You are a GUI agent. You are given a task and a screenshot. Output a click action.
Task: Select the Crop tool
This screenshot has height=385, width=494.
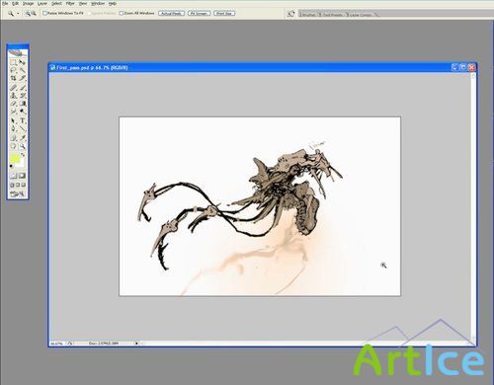pyautogui.click(x=13, y=78)
